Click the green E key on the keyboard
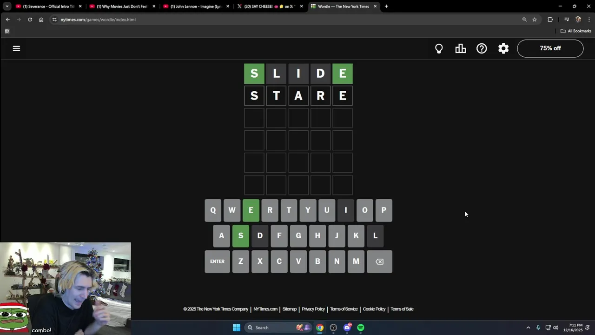The height and width of the screenshot is (335, 595). (x=251, y=210)
